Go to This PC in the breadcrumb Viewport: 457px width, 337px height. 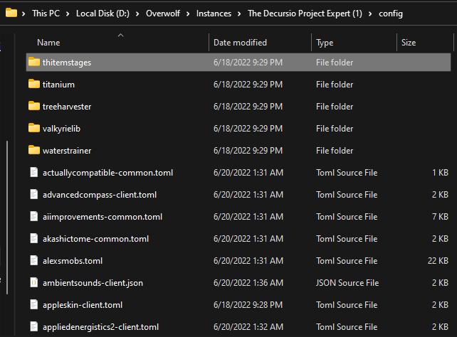coord(46,14)
